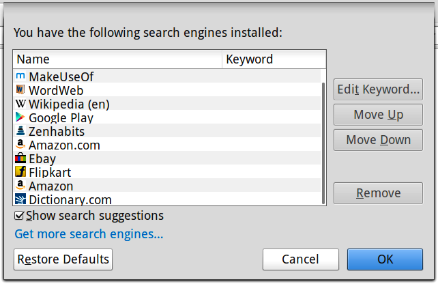
Task: Click the Move Down button
Action: click(x=378, y=140)
